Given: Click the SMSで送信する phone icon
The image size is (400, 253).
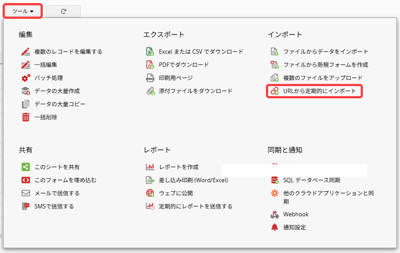Looking at the screenshot, I should [x=25, y=206].
